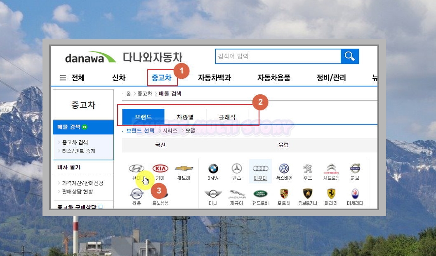Open the 자동차백과 menu
The width and height of the screenshot is (436, 256).
(x=214, y=78)
